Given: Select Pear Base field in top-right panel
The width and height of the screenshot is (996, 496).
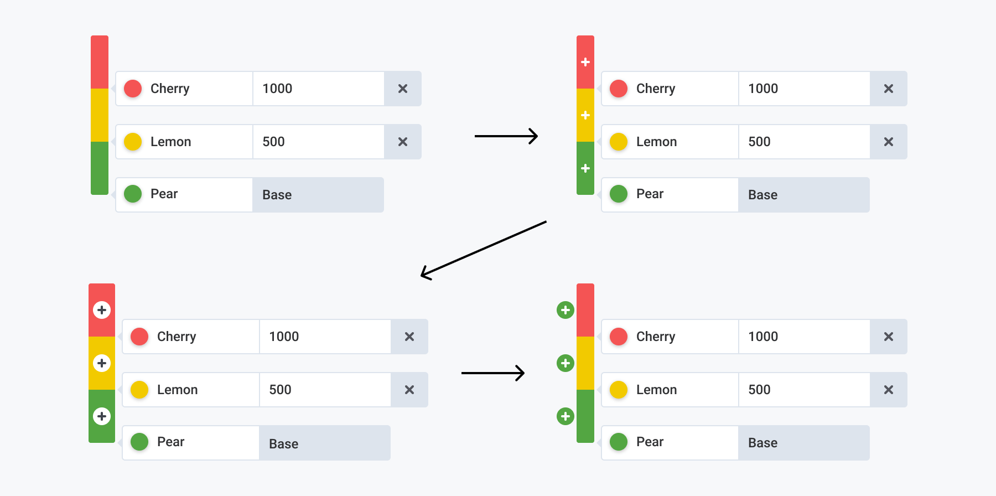Looking at the screenshot, I should point(803,195).
